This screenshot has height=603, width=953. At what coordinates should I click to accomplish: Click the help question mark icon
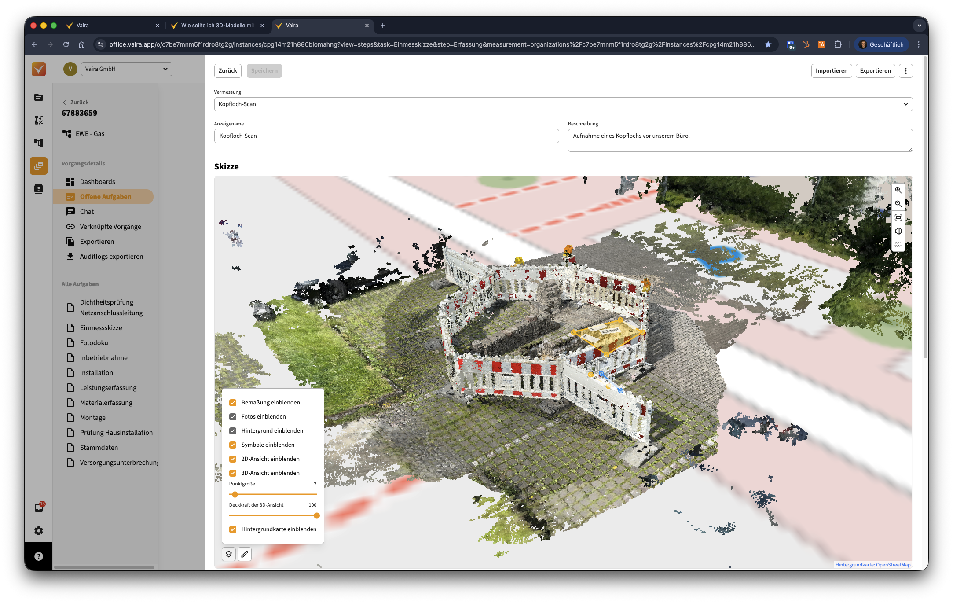39,556
